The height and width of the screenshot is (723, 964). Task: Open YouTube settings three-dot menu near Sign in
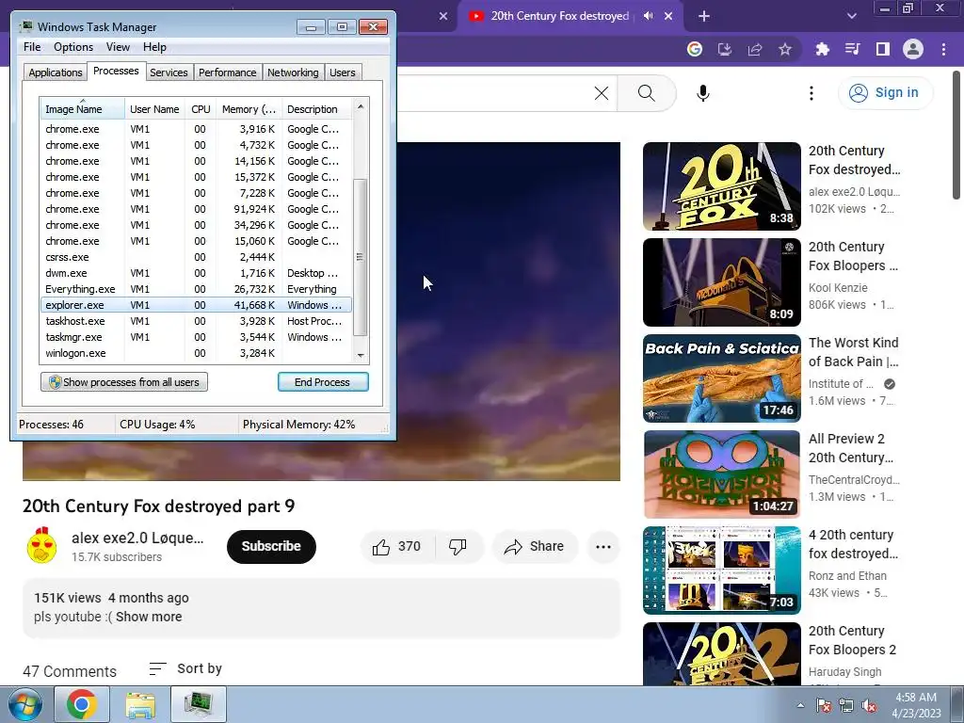click(811, 93)
